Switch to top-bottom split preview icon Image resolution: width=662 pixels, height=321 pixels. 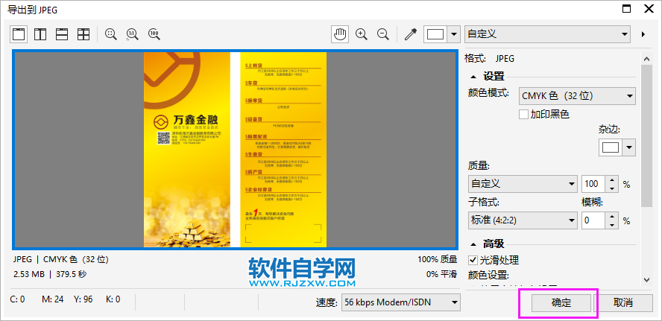[x=62, y=34]
